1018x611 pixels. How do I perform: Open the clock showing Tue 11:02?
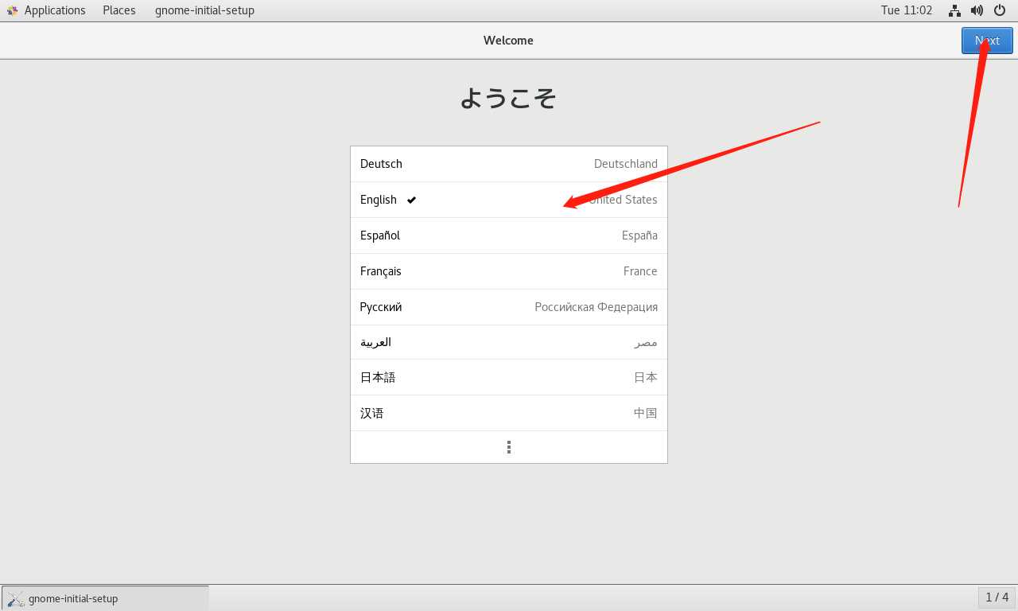pos(907,10)
